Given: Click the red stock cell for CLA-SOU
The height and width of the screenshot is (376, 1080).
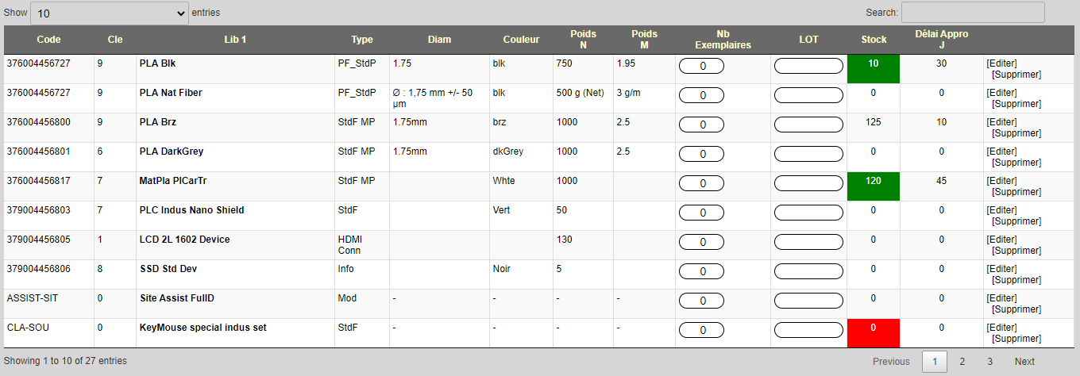Looking at the screenshot, I should pyautogui.click(x=874, y=333).
